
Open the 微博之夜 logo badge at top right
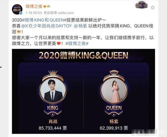point(141,5)
